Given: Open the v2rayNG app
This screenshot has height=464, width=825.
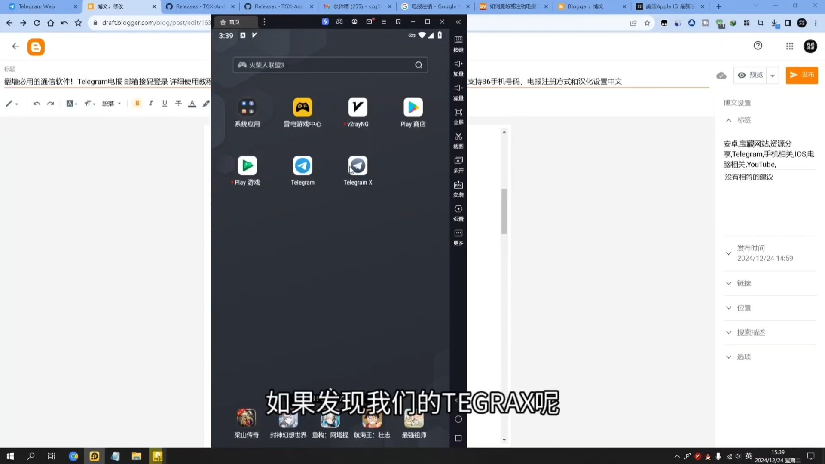Looking at the screenshot, I should 357,107.
